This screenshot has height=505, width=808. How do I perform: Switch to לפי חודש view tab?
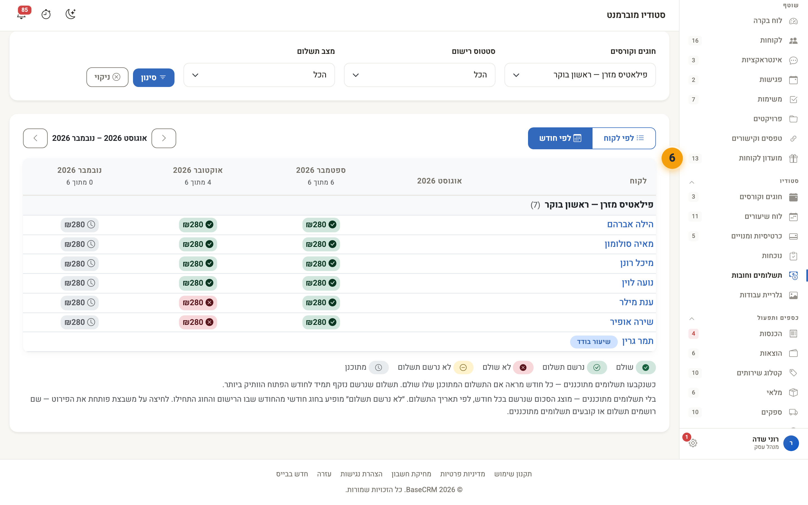[560, 138]
